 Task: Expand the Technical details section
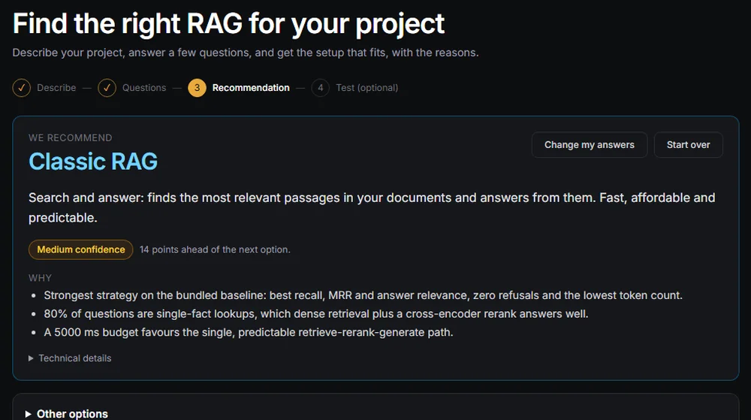tap(70, 358)
